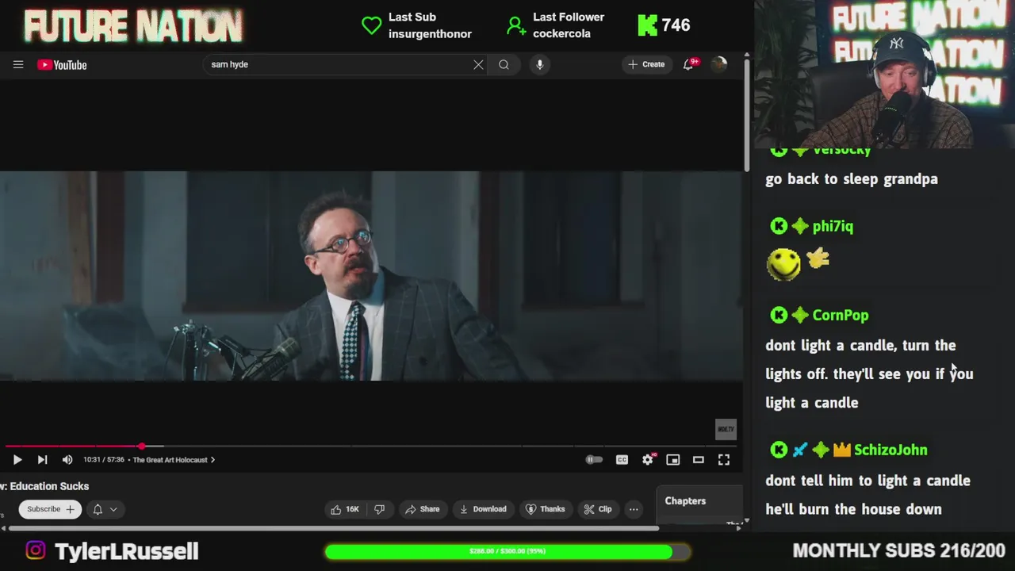
Task: Enter full screen mode
Action: 724,460
